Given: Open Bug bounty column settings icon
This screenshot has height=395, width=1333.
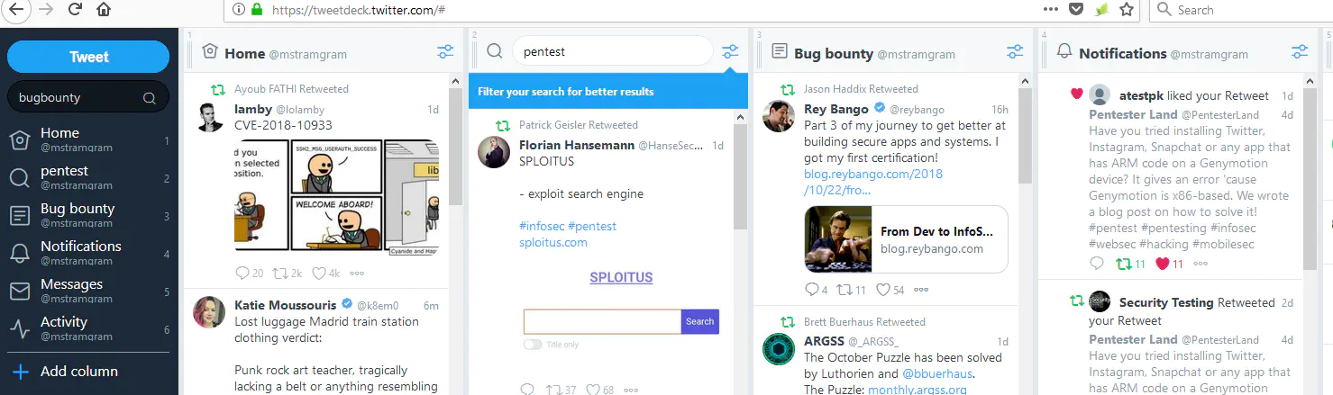Looking at the screenshot, I should [x=1015, y=52].
